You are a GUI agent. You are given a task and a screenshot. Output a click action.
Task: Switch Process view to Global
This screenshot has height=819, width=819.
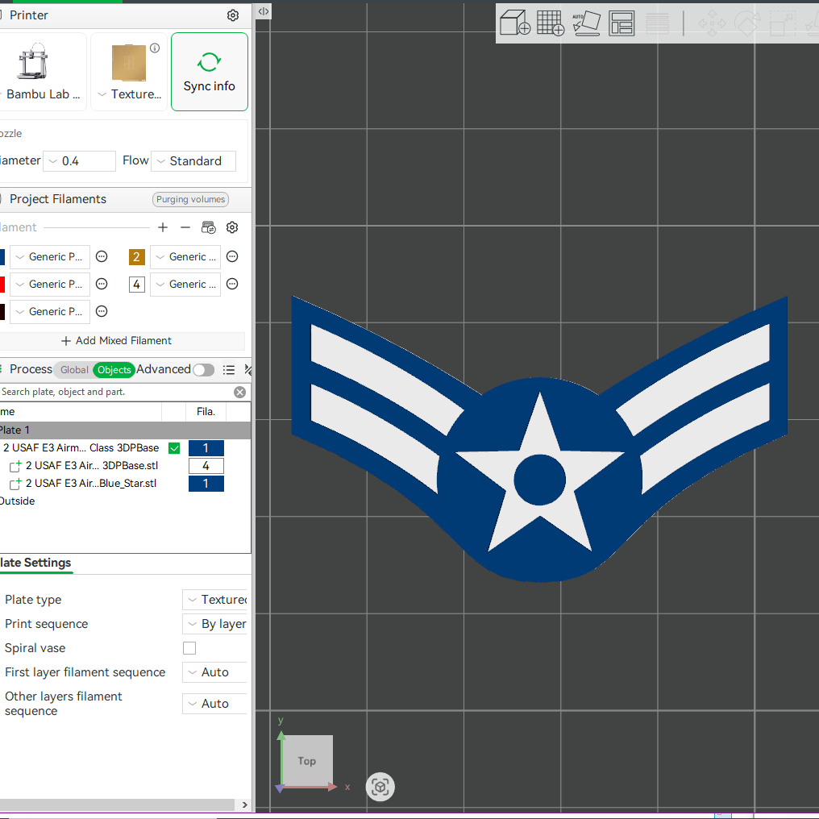click(74, 370)
